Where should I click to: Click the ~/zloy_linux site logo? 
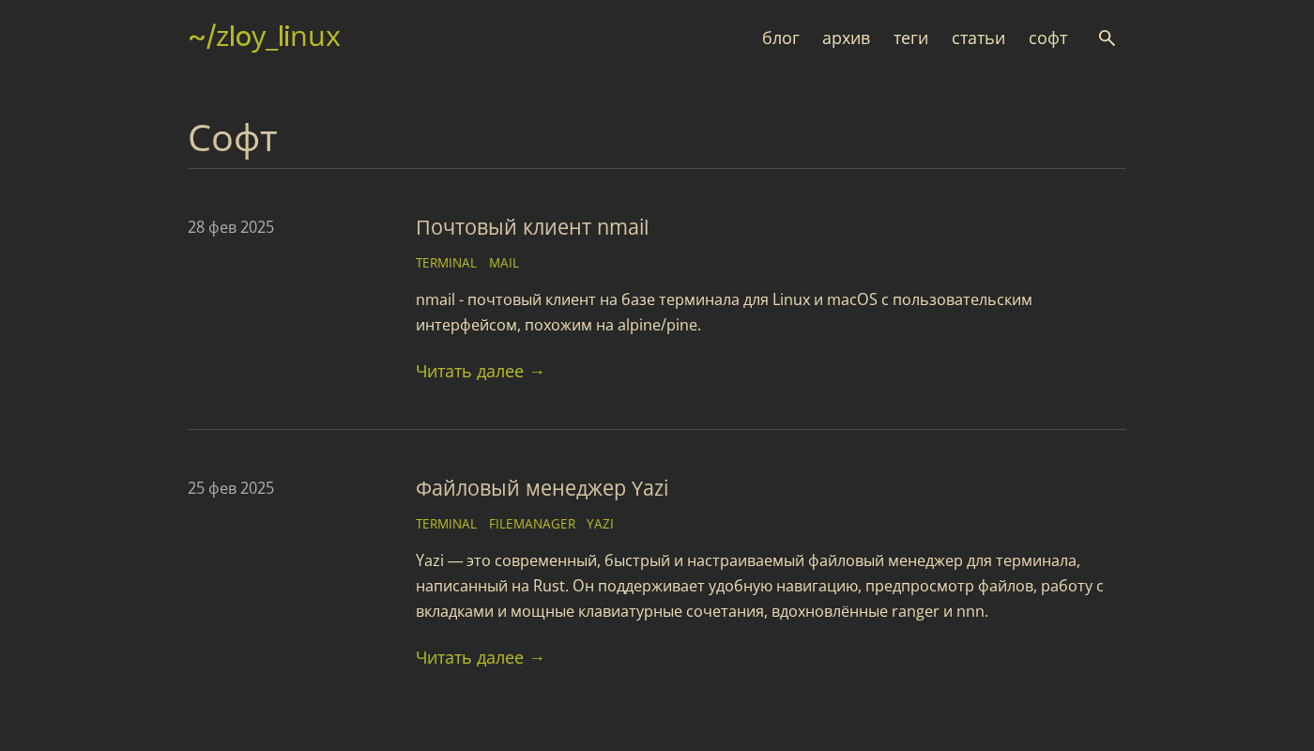[x=264, y=38]
